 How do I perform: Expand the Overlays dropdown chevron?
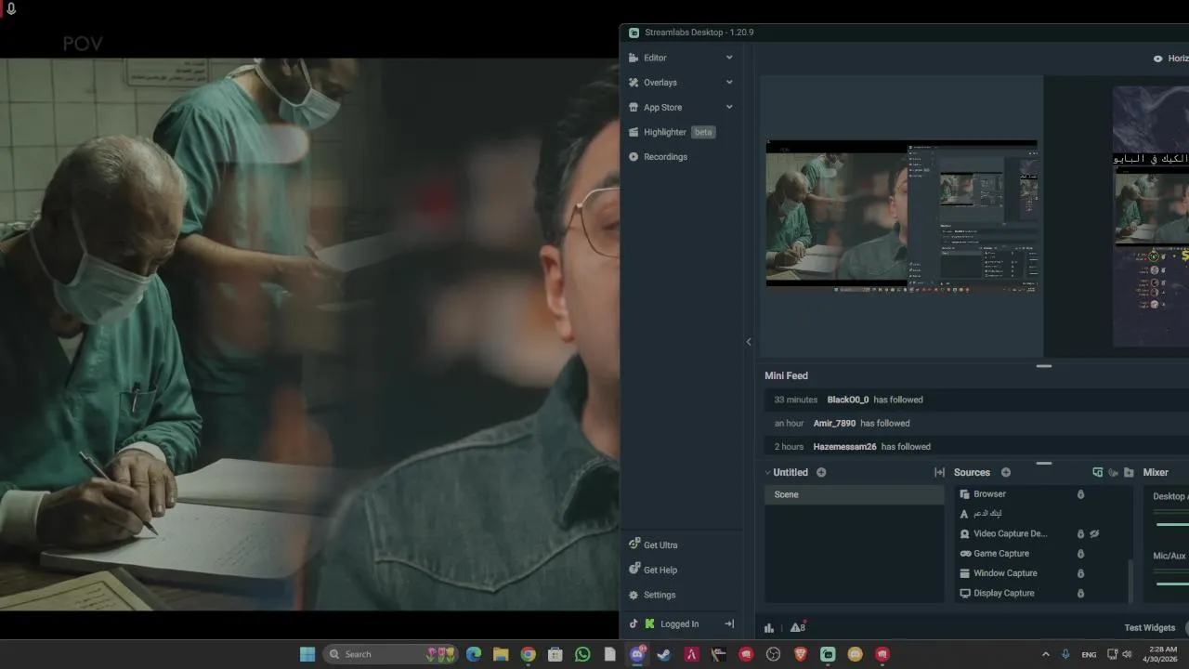(x=729, y=83)
